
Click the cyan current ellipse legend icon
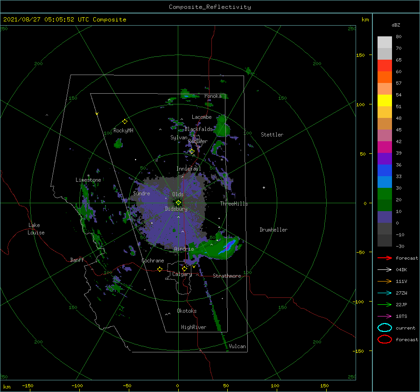(385, 328)
